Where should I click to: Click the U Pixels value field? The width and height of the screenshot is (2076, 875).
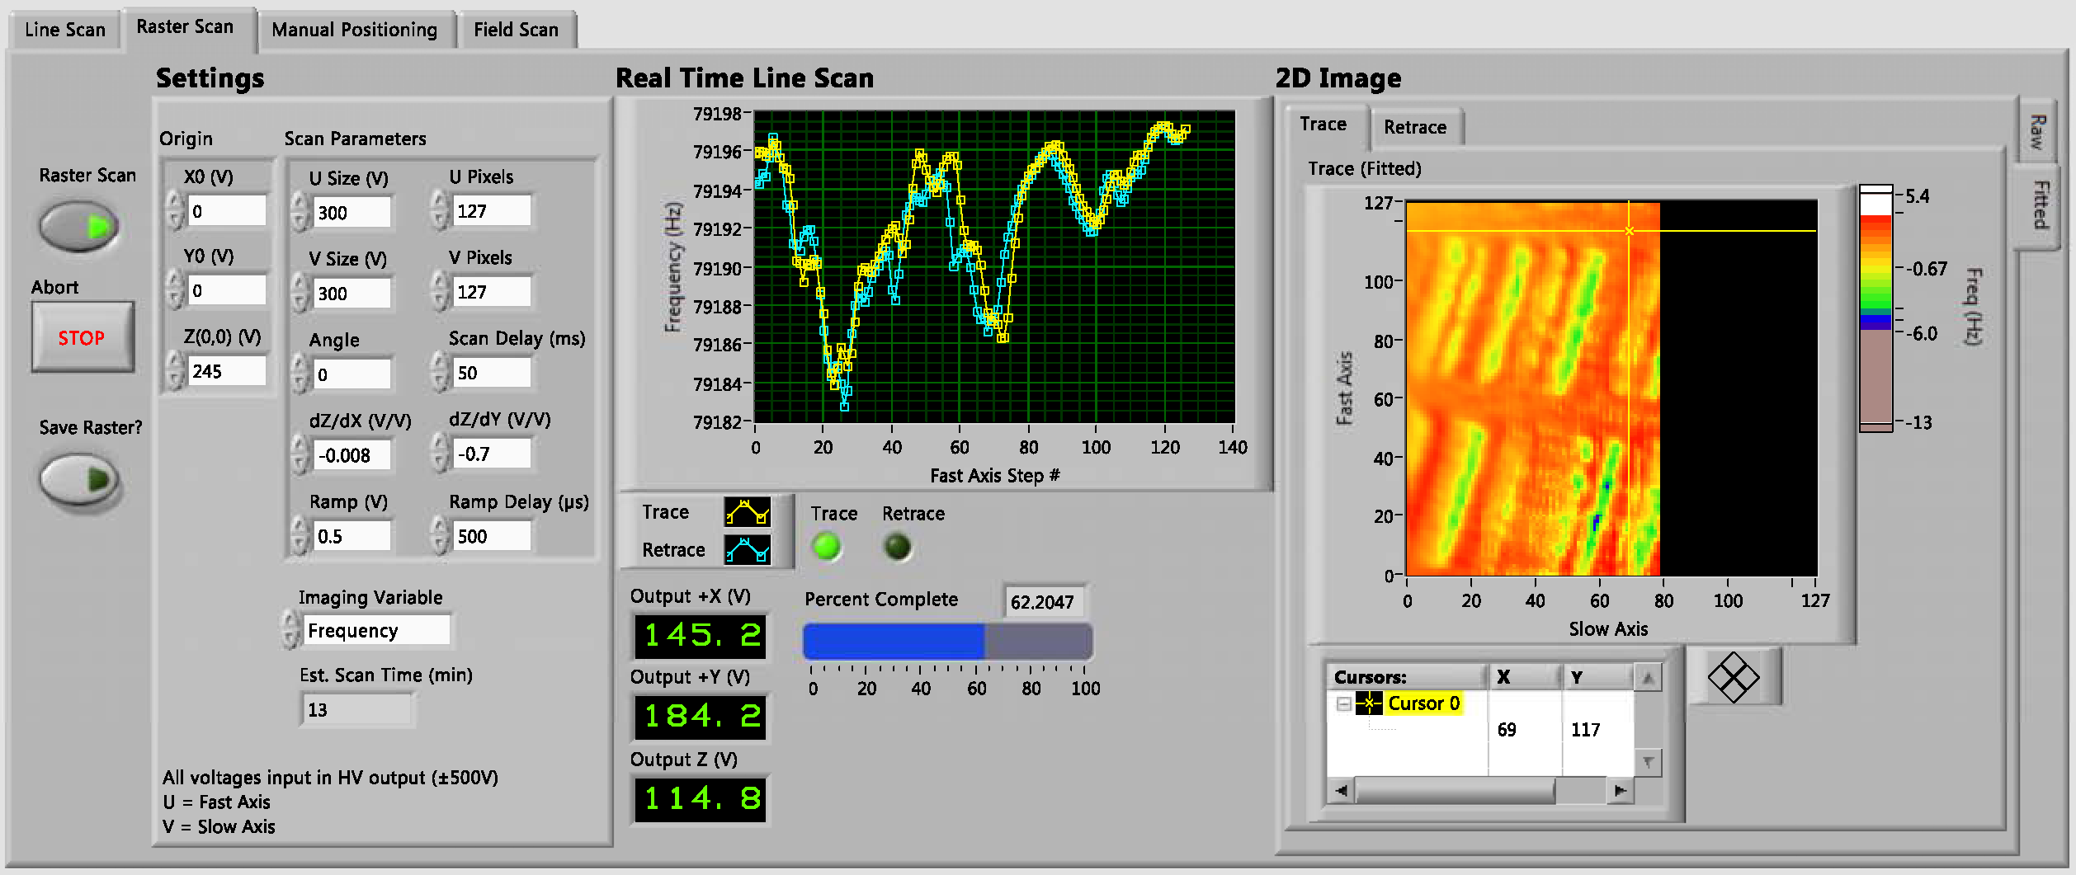tap(492, 211)
